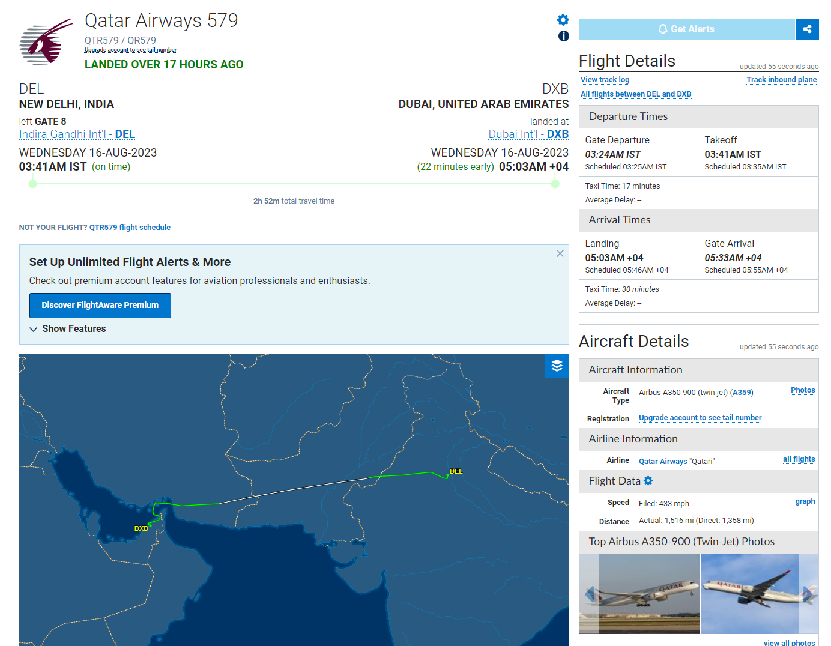Click the info icon below the gear
Image resolution: width=831 pixels, height=646 pixels.
pyautogui.click(x=563, y=36)
